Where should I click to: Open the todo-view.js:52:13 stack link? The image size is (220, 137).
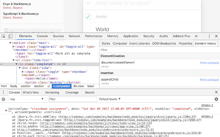tap(96, 123)
